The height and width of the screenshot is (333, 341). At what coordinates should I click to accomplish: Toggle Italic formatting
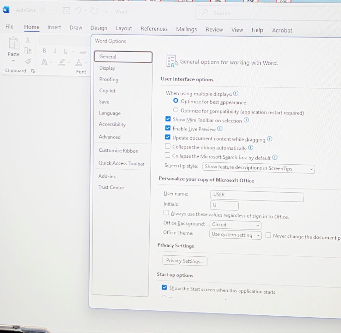pyautogui.click(x=55, y=51)
